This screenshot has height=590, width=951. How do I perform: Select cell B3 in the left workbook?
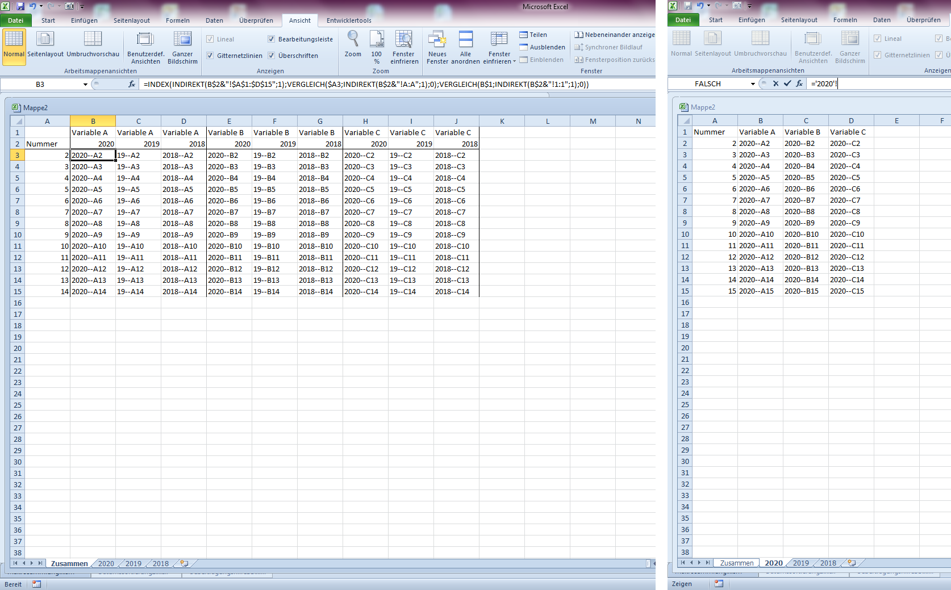tap(93, 154)
